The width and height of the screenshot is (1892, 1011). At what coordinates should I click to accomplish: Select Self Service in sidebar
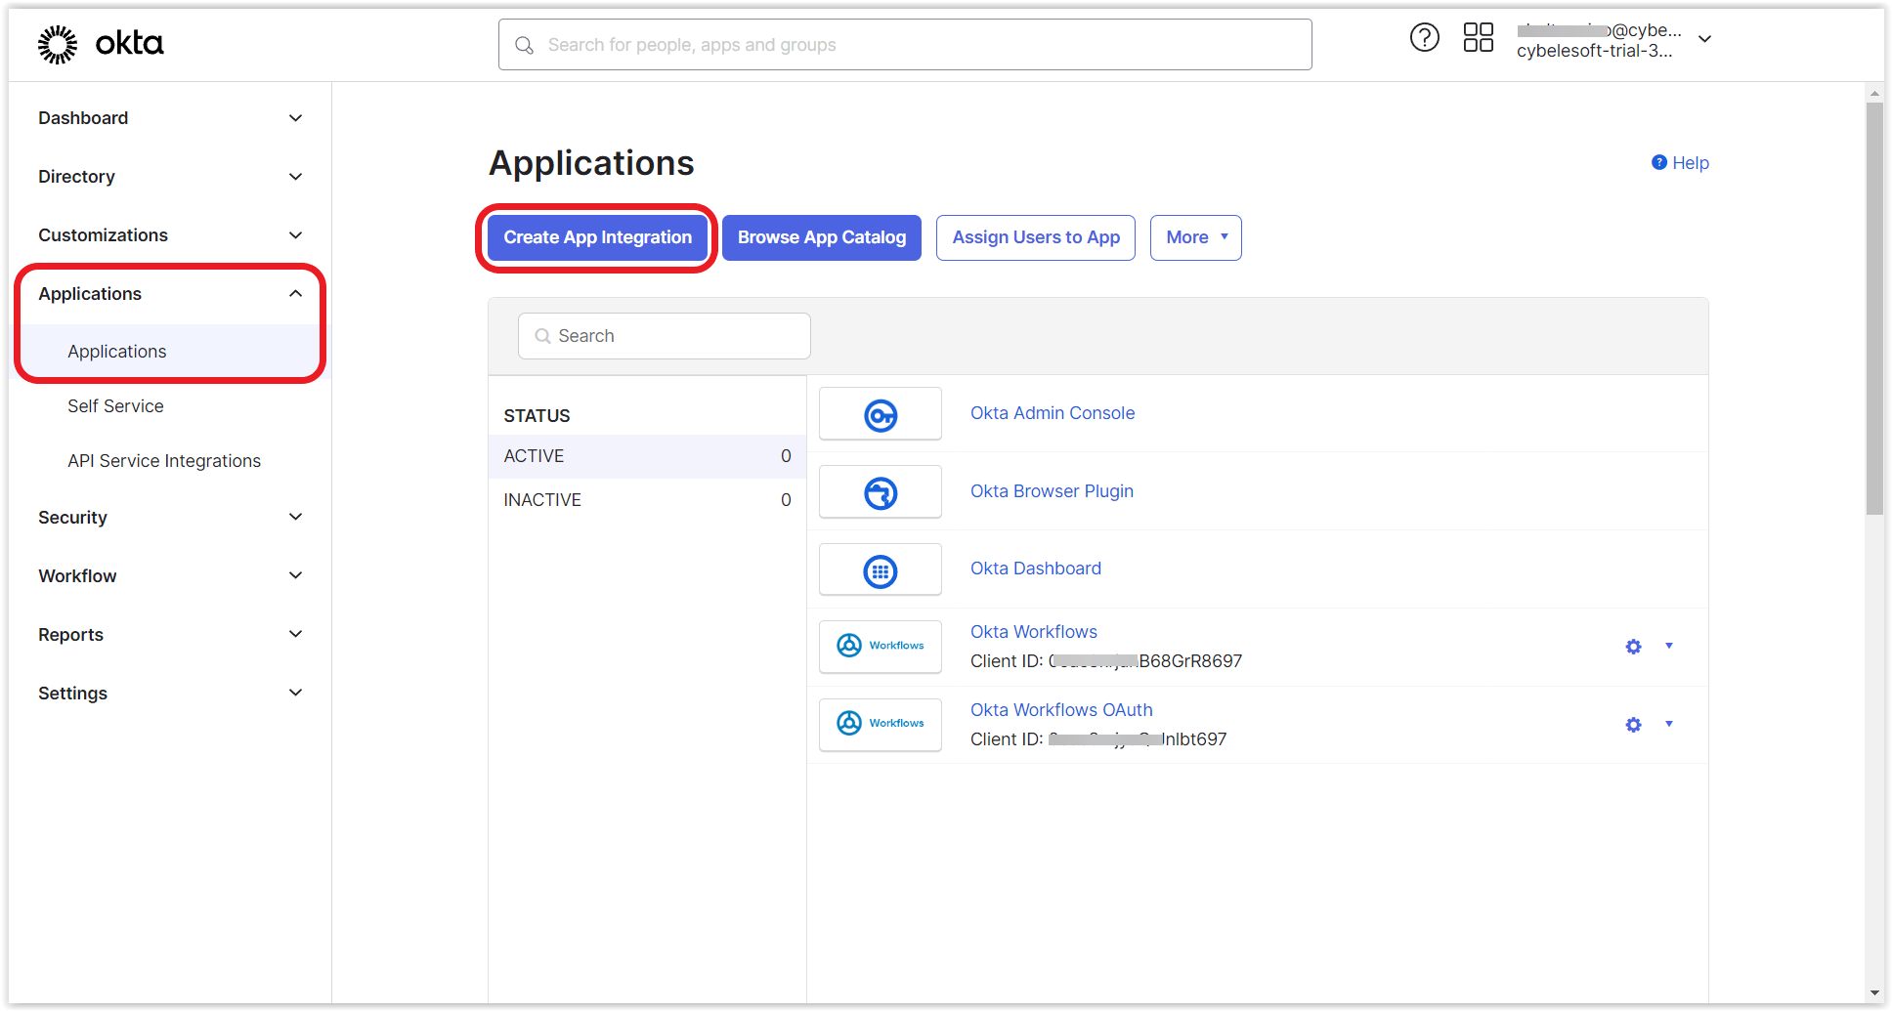[115, 406]
